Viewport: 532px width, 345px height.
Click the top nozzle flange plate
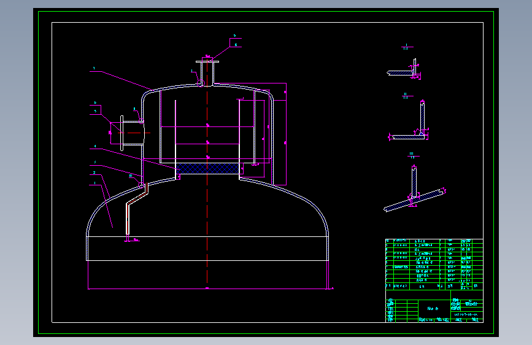207,61
